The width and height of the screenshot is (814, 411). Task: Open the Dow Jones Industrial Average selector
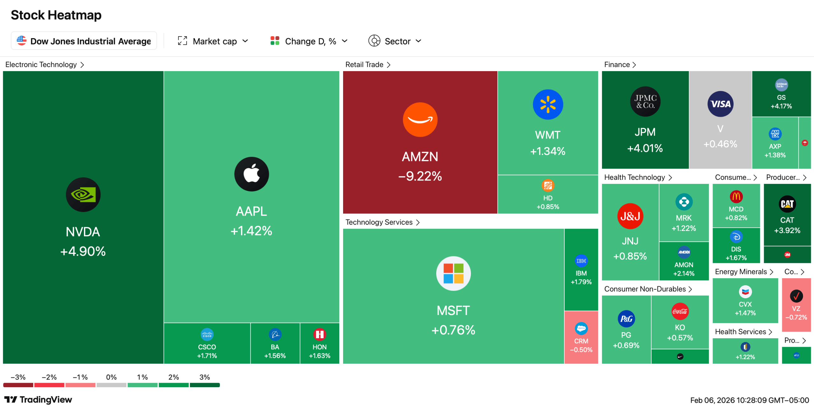point(84,41)
